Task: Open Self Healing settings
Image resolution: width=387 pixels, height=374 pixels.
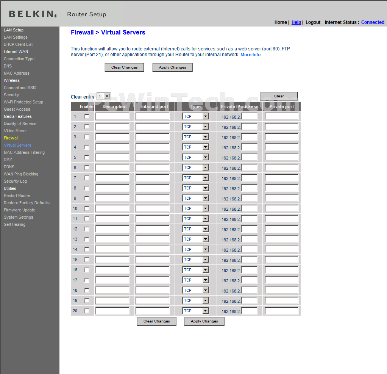Action: pyautogui.click(x=14, y=224)
